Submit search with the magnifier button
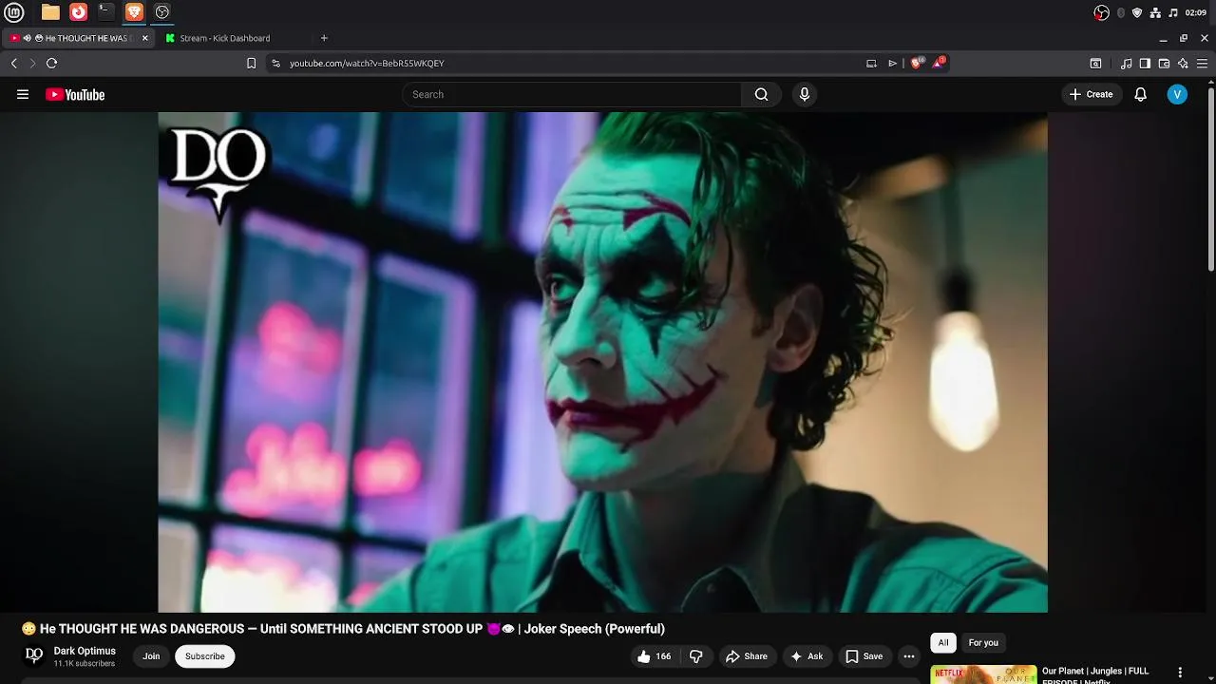The image size is (1216, 684). [761, 94]
